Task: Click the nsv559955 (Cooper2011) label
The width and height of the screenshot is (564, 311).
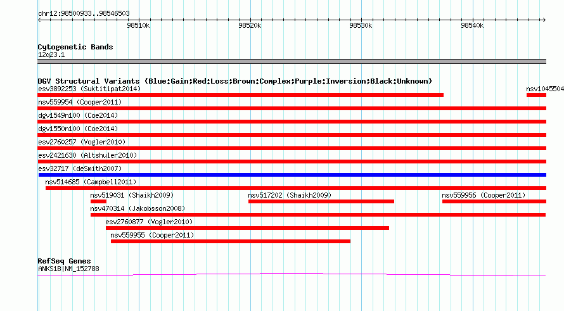Action: (x=152, y=235)
